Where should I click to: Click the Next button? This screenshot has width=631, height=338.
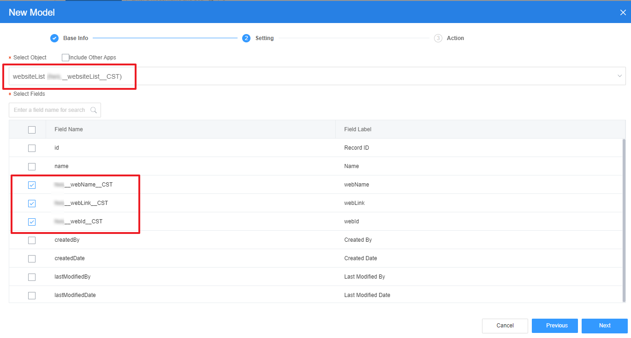tap(605, 326)
